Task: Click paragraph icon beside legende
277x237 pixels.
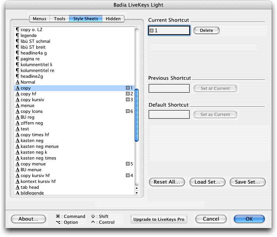Action: [18, 35]
